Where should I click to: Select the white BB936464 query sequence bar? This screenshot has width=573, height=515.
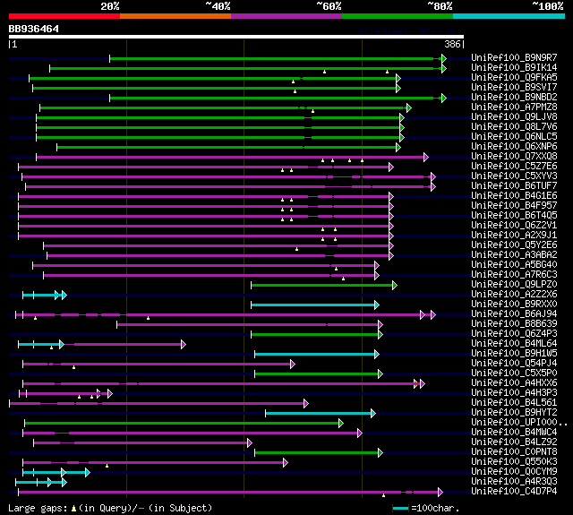tap(236, 37)
